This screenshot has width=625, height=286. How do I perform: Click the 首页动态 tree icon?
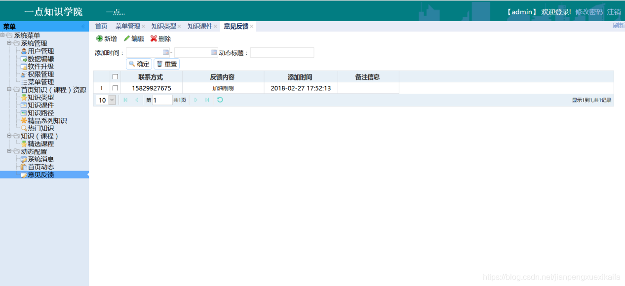click(x=24, y=167)
